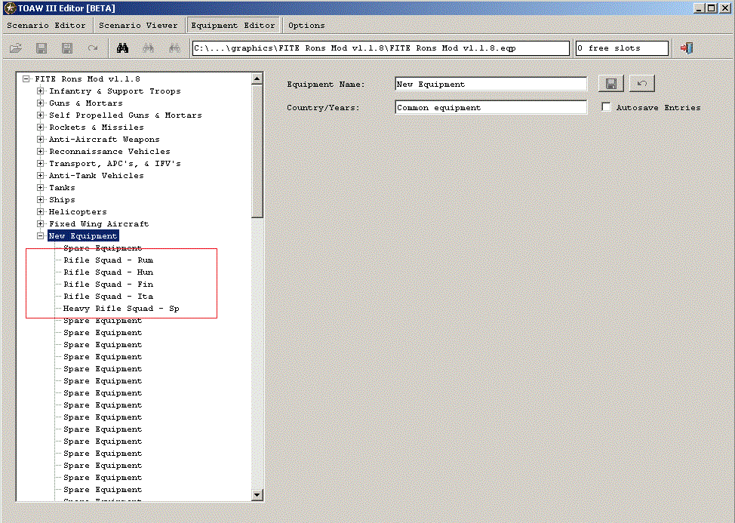Select Heavy Rifle Squad - Sp entry

[121, 309]
